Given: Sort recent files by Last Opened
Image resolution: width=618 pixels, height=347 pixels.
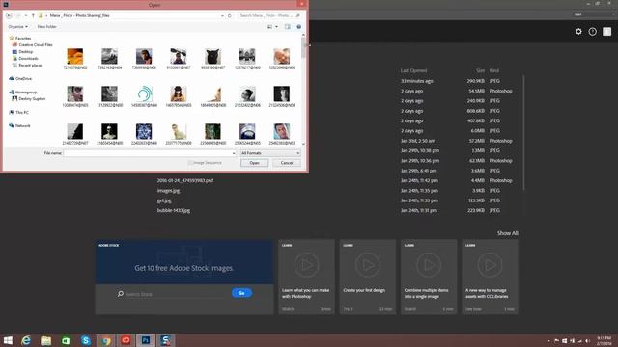Looking at the screenshot, I should (413, 70).
